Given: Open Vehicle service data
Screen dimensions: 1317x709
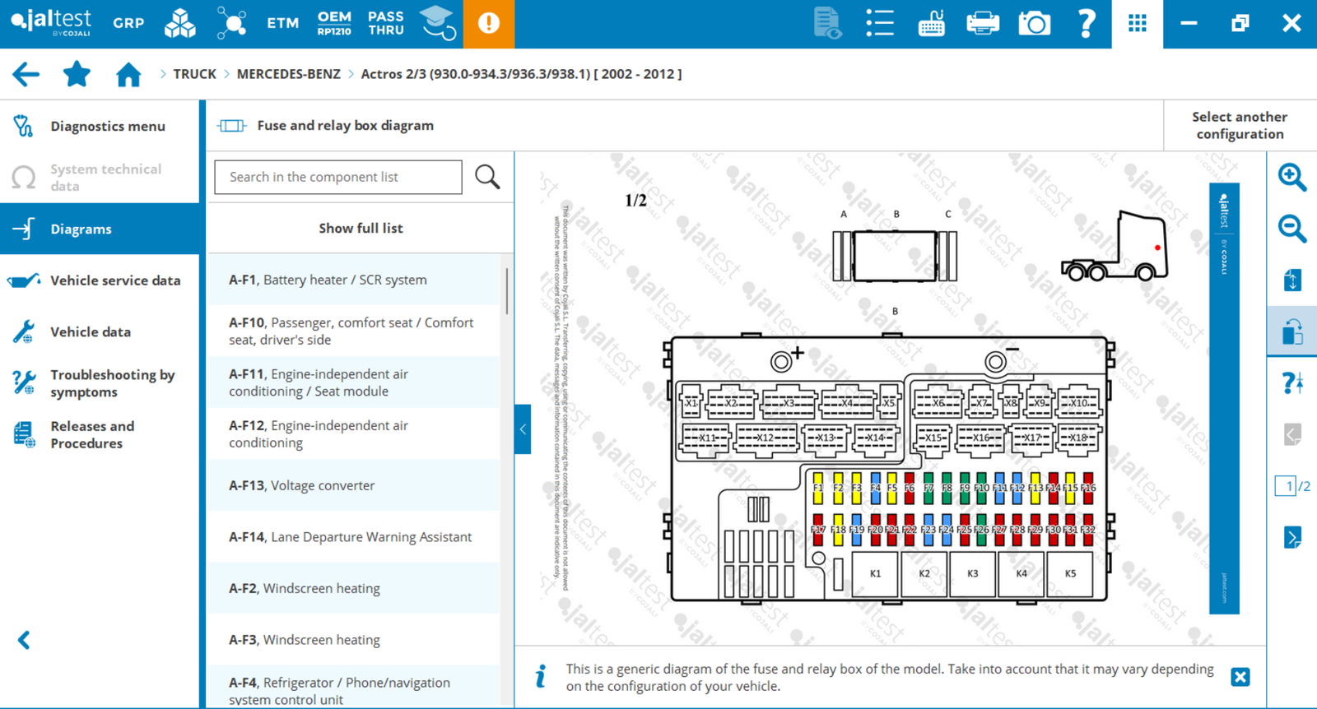Looking at the screenshot, I should (100, 280).
